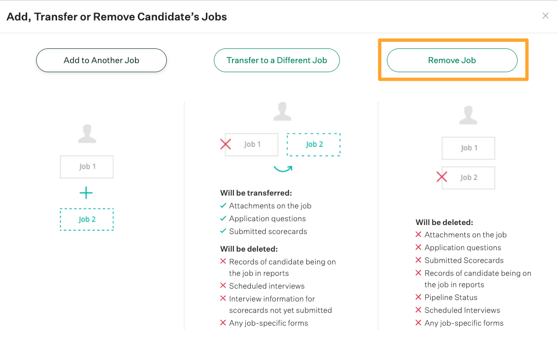Click the dashed Job 2 box in the add diagram
This screenshot has width=558, height=348.
87,219
